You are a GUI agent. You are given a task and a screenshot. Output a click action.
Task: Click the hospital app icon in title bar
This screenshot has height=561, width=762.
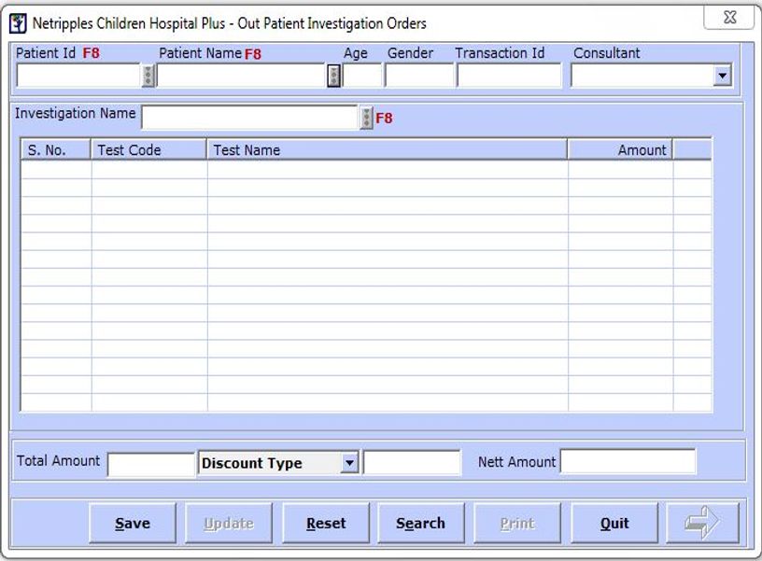point(18,23)
